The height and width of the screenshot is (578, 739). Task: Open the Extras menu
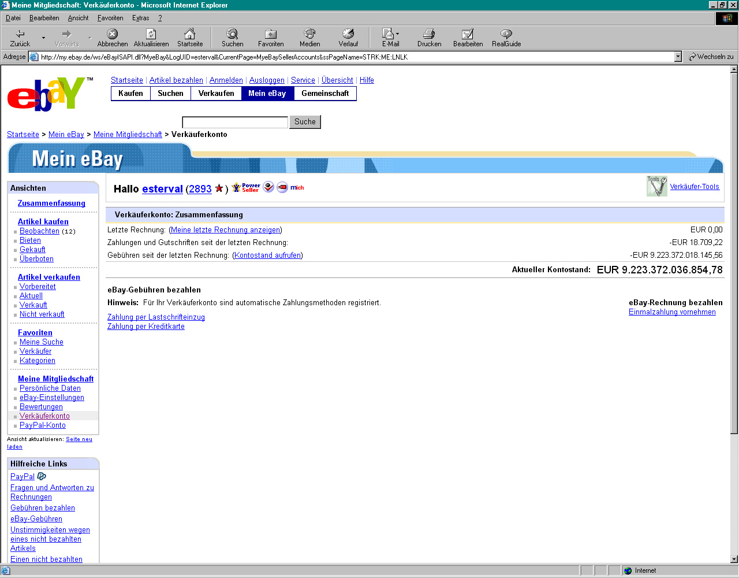[140, 18]
